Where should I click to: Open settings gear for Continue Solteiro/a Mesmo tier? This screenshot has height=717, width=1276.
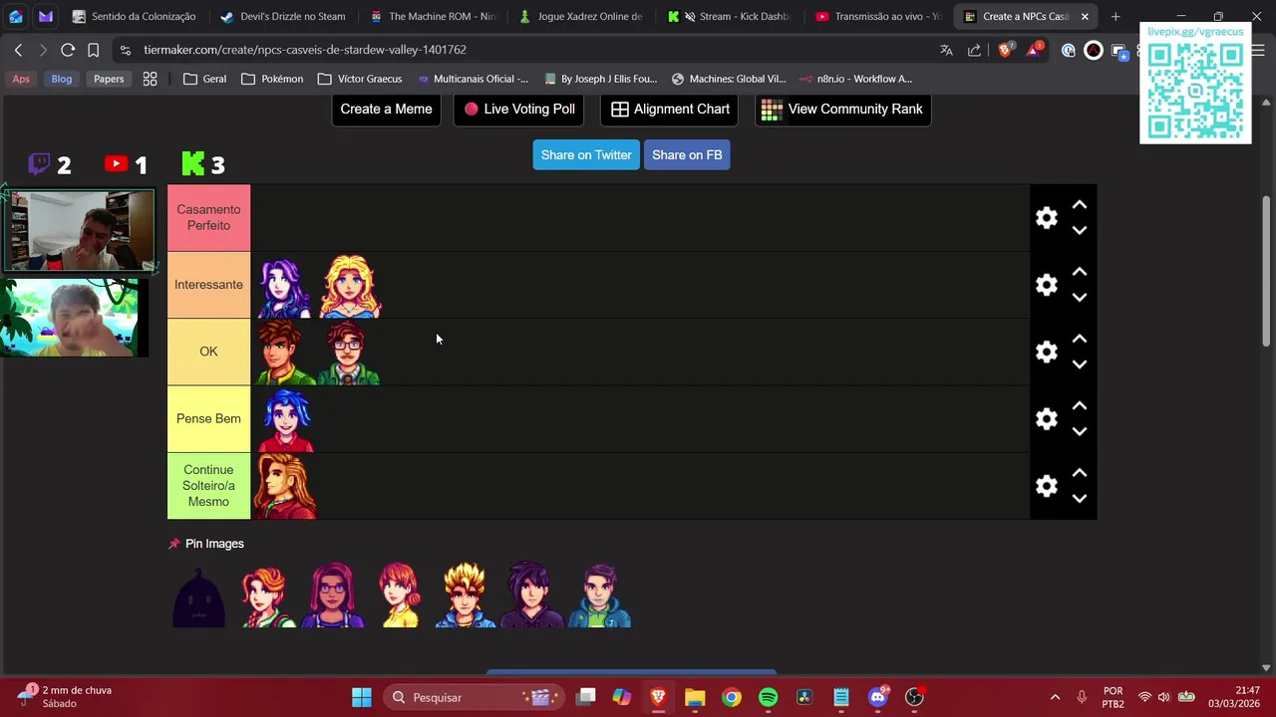click(x=1046, y=486)
